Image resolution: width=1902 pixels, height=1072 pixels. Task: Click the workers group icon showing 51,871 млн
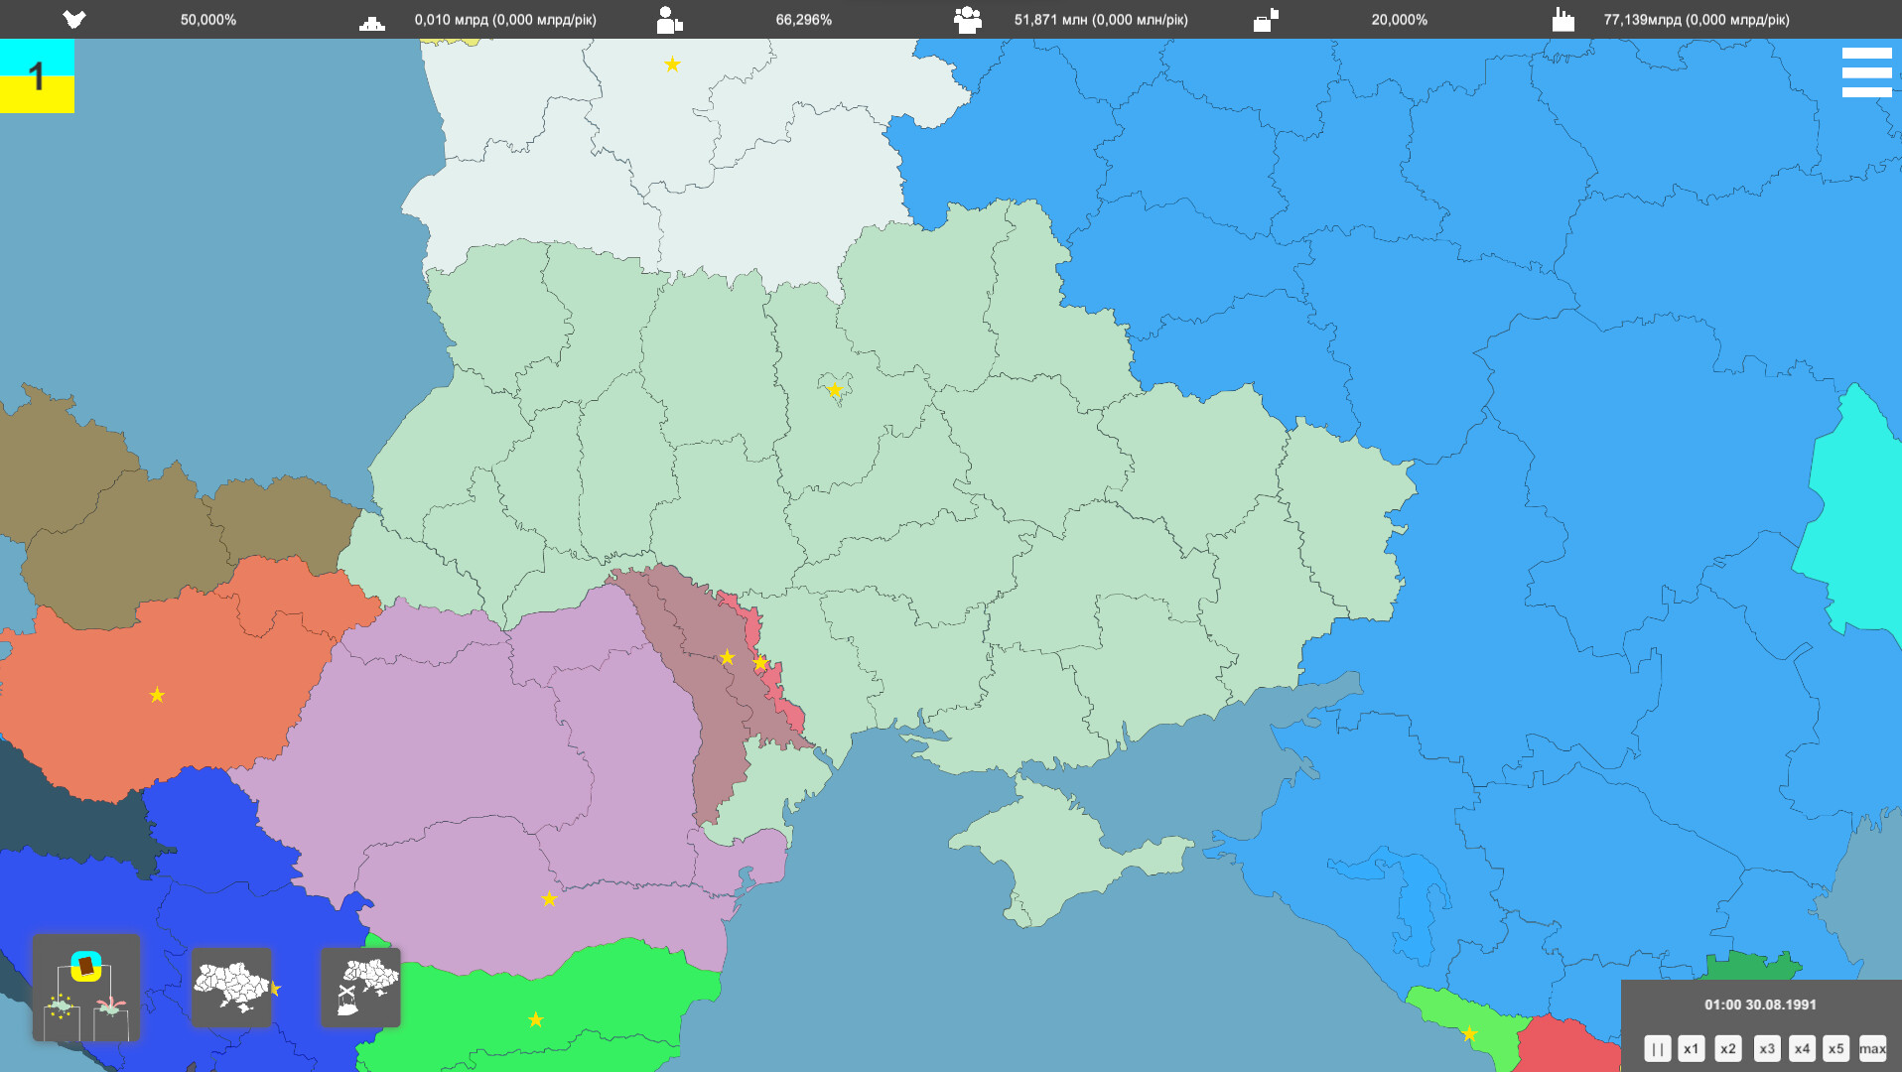967,18
